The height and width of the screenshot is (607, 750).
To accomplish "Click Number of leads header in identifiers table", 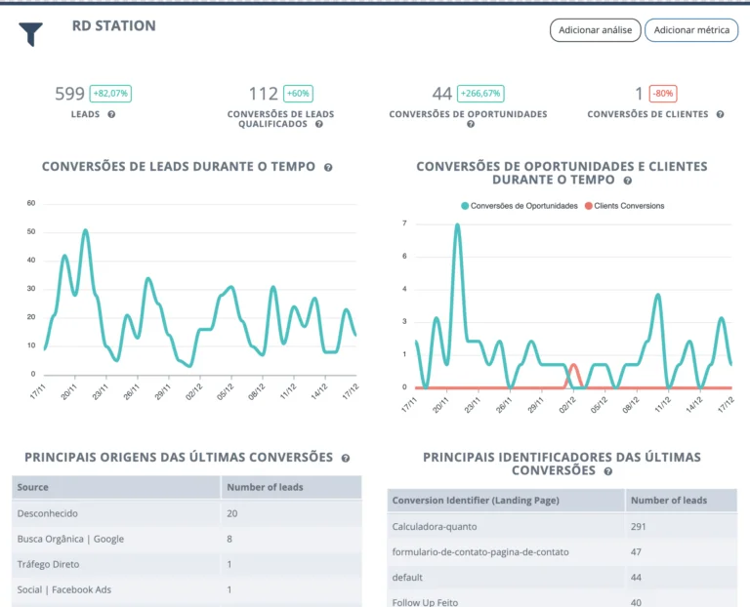I will click(681, 500).
